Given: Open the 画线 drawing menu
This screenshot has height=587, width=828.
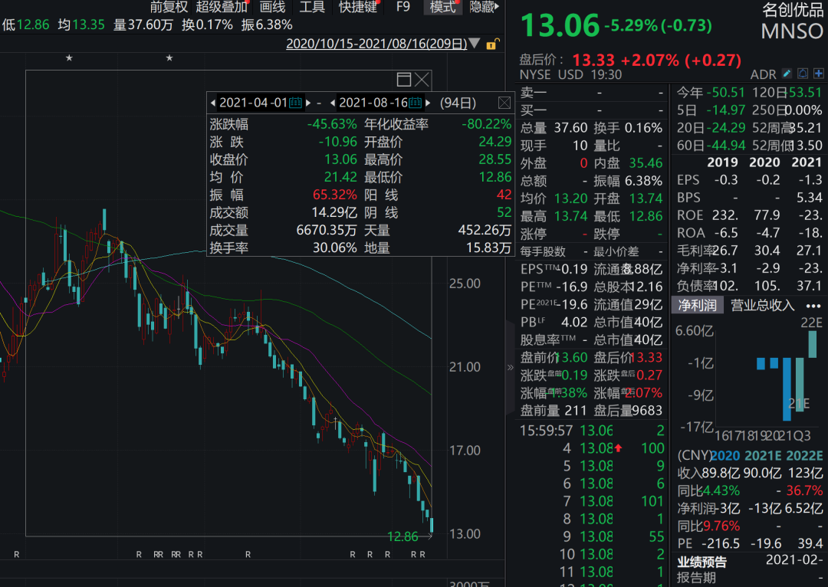Looking at the screenshot, I should pos(272,7).
